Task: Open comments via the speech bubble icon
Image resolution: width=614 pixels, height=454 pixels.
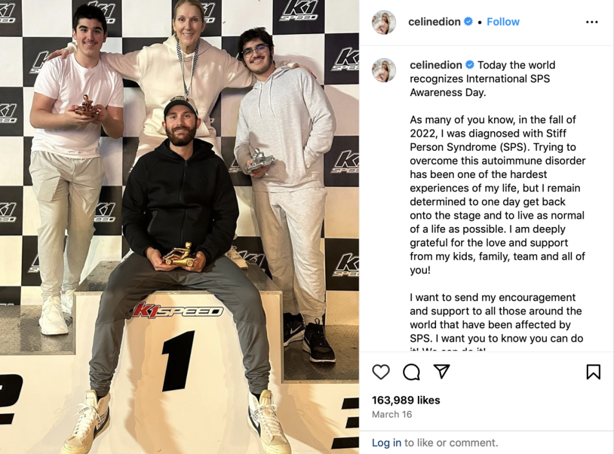Action: point(411,372)
